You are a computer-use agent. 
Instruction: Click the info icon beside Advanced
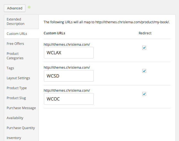29,7
